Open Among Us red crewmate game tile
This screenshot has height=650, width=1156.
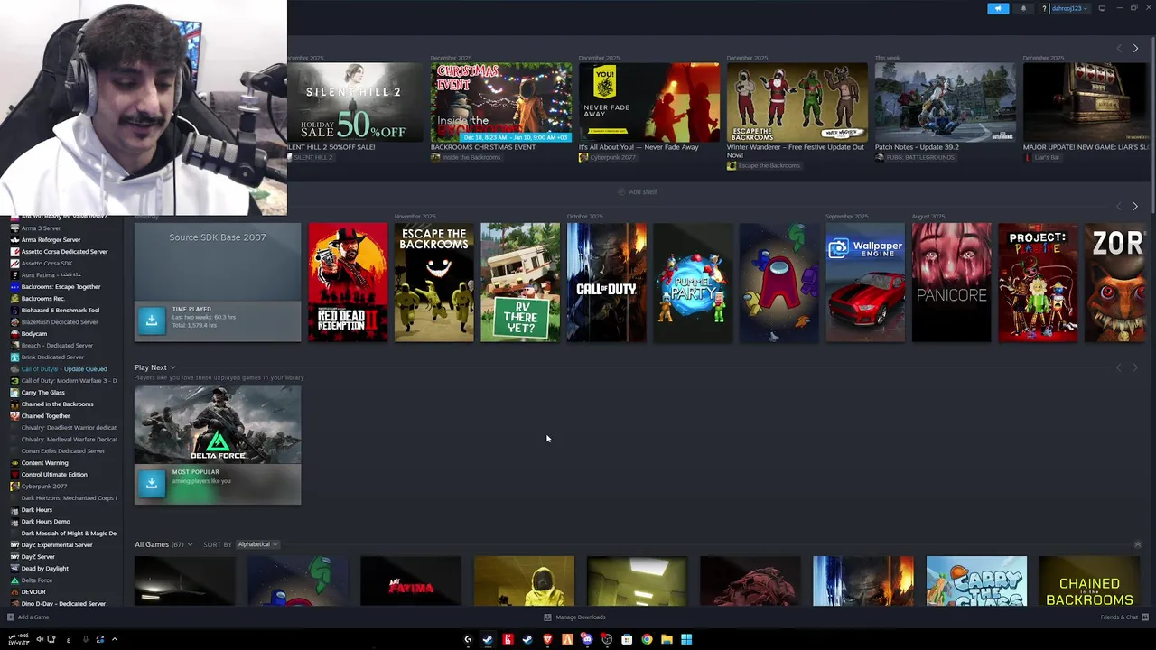click(778, 283)
